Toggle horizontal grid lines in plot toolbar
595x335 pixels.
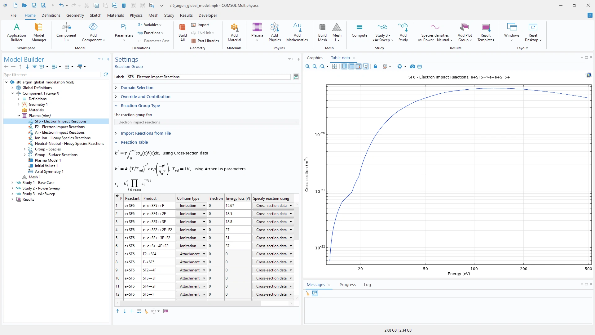click(351, 66)
